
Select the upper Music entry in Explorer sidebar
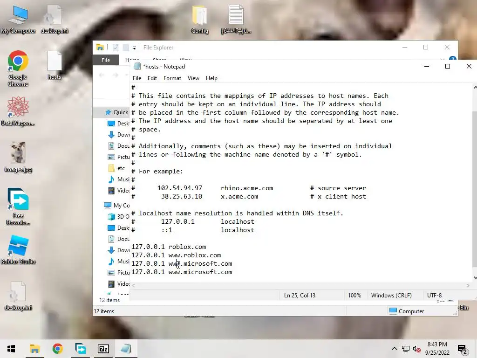tap(119, 179)
